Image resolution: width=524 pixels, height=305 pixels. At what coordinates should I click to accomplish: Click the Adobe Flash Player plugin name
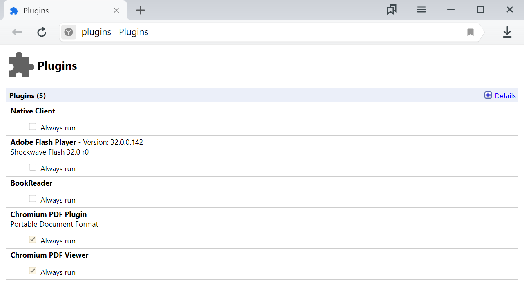point(43,142)
